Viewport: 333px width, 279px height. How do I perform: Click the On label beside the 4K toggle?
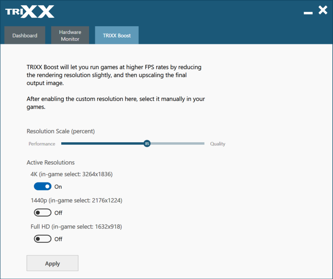[x=58, y=187]
